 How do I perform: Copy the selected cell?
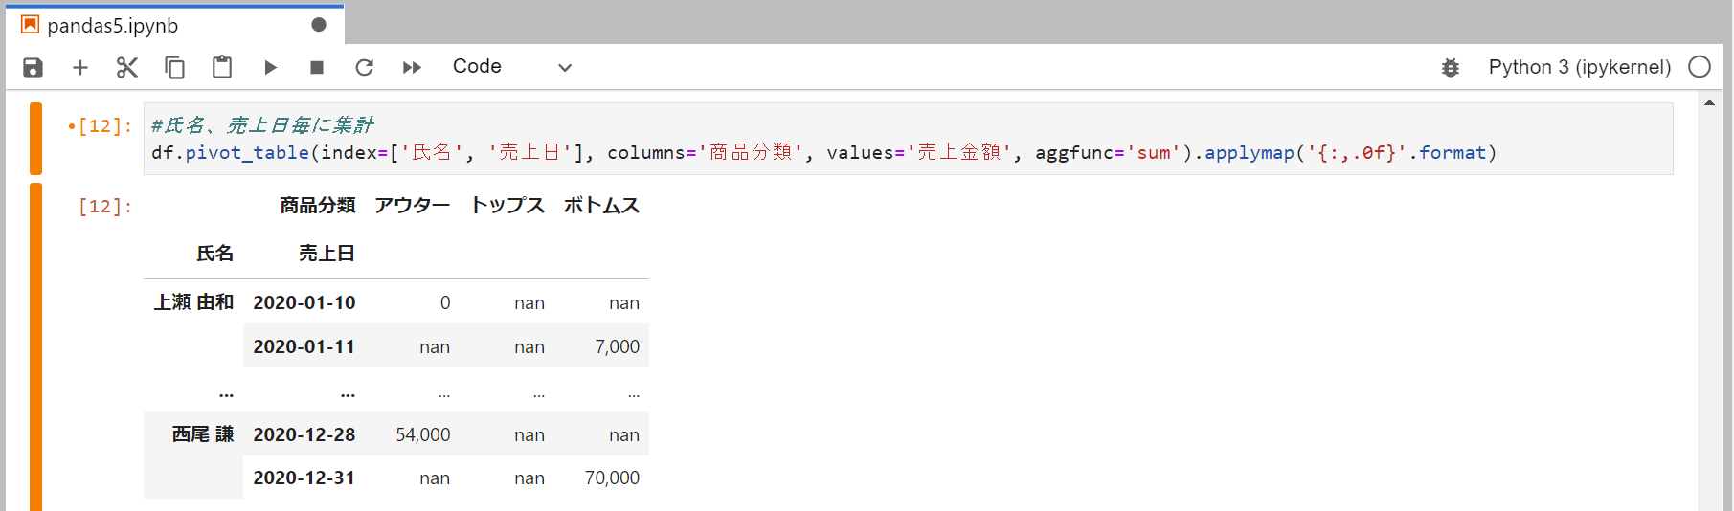(174, 67)
